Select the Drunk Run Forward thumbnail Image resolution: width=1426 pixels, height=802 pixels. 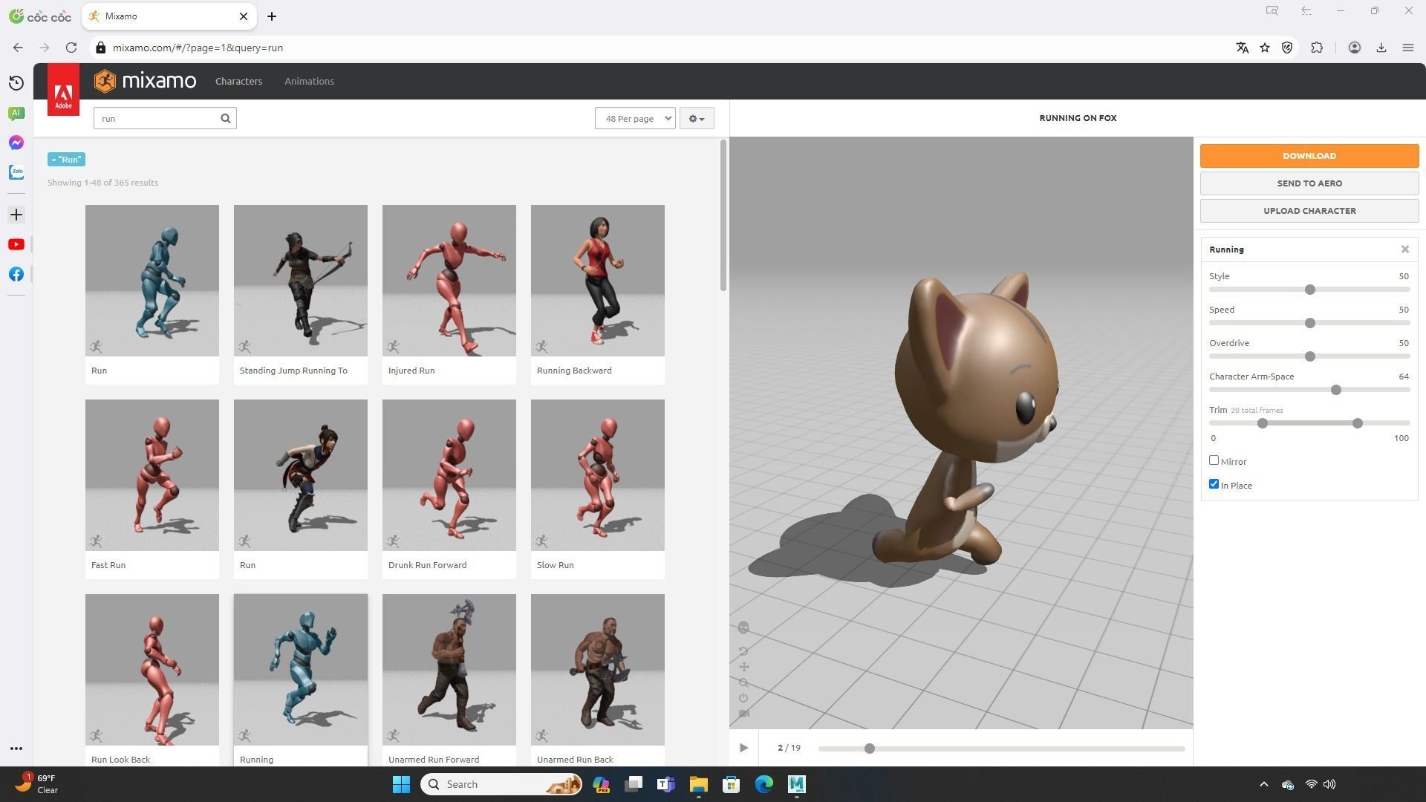pyautogui.click(x=449, y=475)
